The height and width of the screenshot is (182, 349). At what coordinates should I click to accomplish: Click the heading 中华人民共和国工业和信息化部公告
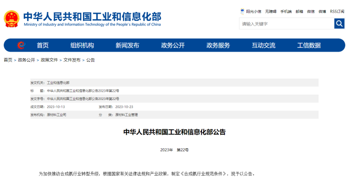(174, 132)
